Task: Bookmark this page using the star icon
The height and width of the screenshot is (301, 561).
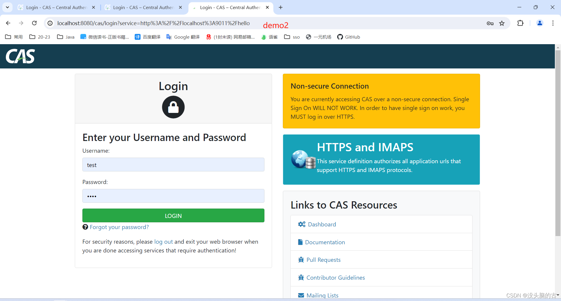Action: click(x=502, y=23)
